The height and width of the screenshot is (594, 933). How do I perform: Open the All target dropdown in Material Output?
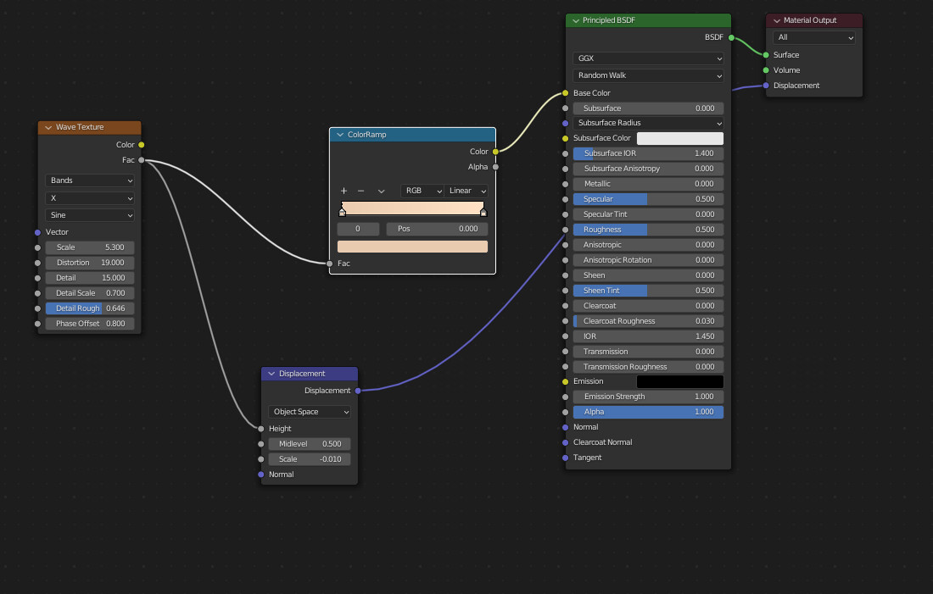[x=813, y=37]
